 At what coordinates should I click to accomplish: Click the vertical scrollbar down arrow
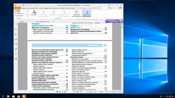[122, 90]
